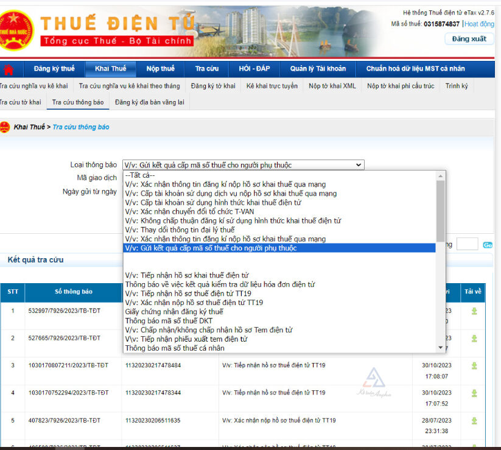
Task: Select '--Tất cả--' option in dropdown list
Action: pyautogui.click(x=140, y=175)
